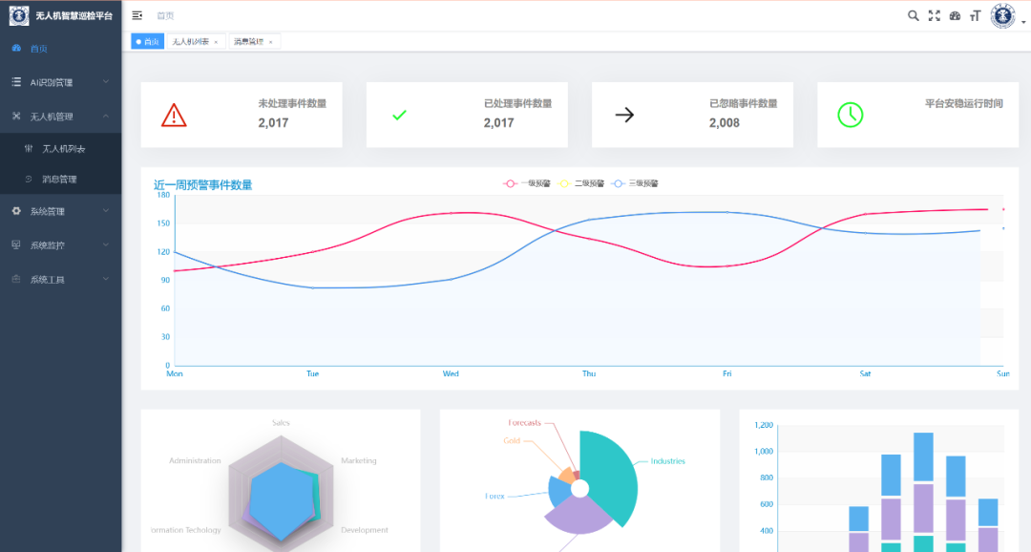Click the 近一周预警事件数量 chart title
1031x552 pixels.
coord(202,185)
